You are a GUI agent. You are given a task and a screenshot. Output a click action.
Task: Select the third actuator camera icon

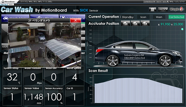point(145,23)
